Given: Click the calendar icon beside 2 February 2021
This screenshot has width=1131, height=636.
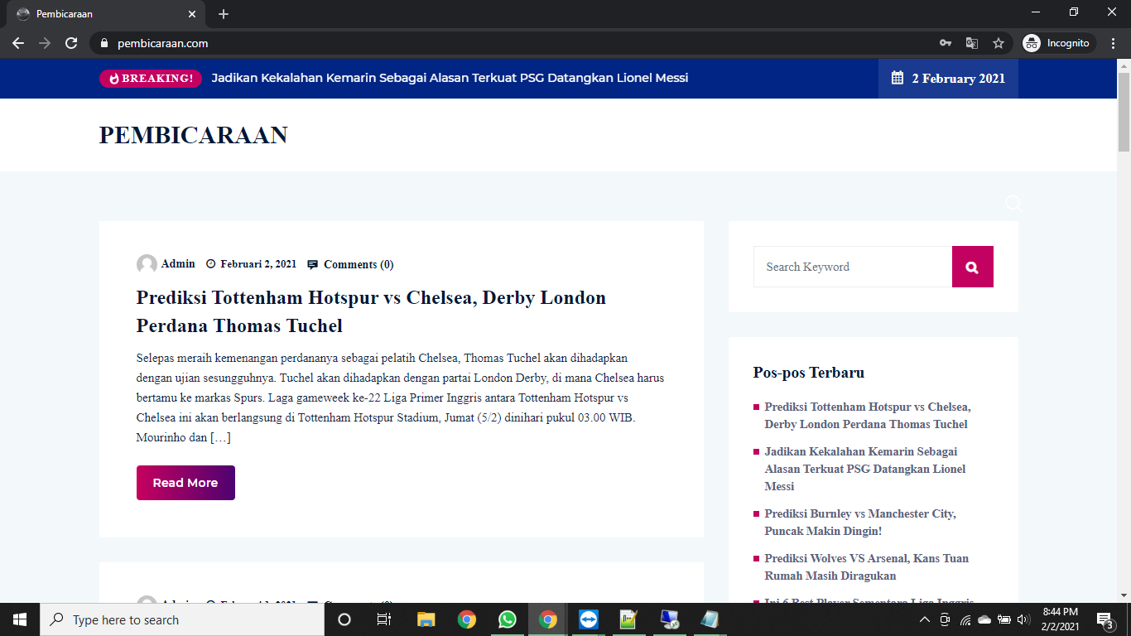Looking at the screenshot, I should (x=898, y=78).
